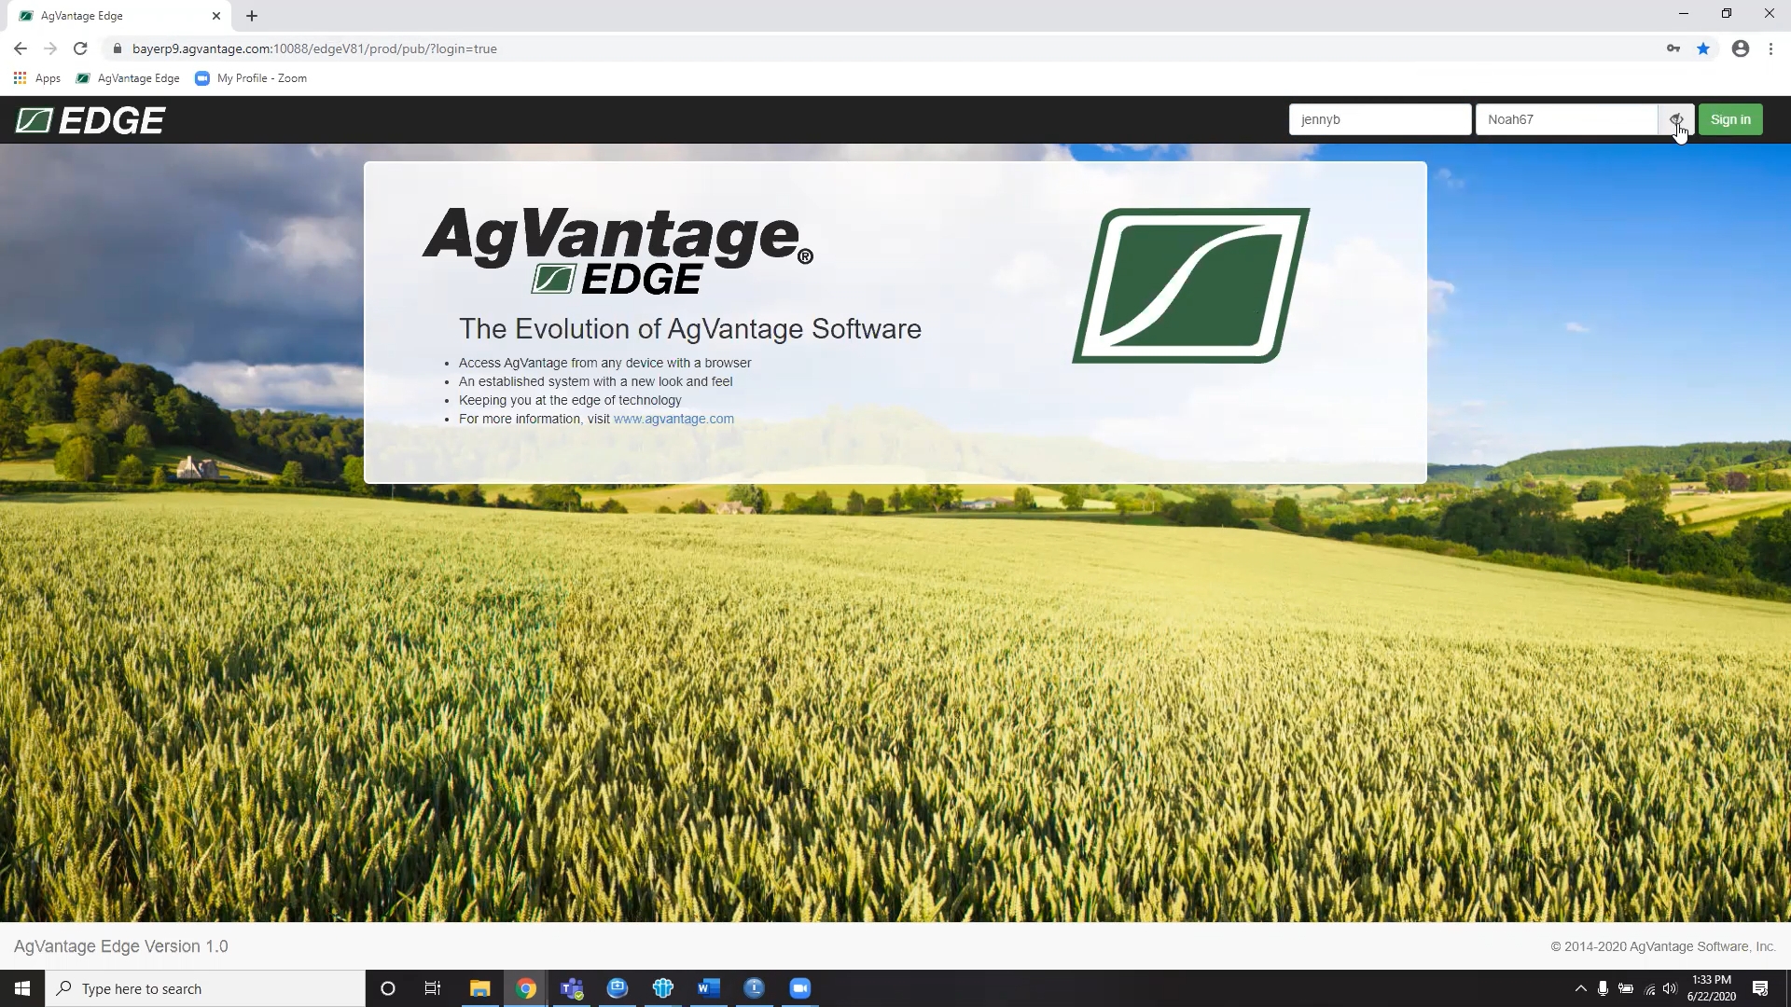Open the volume speaker tray icon
Viewport: 1791px width, 1007px height.
pyautogui.click(x=1670, y=988)
